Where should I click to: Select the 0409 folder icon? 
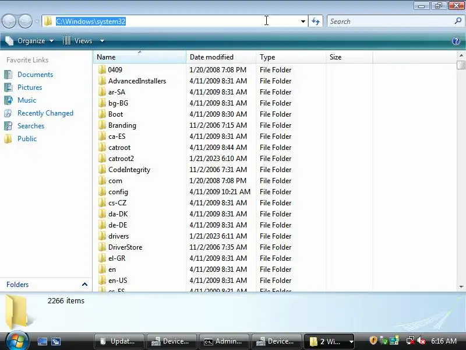click(102, 69)
